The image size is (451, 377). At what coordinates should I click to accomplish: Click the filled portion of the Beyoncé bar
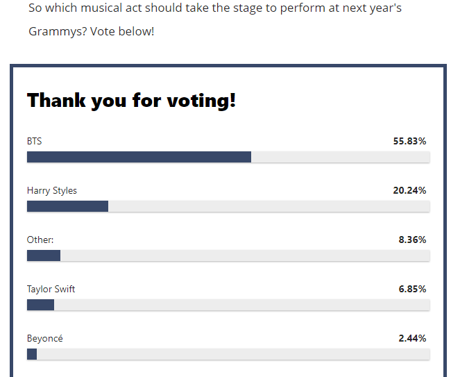[32, 354]
